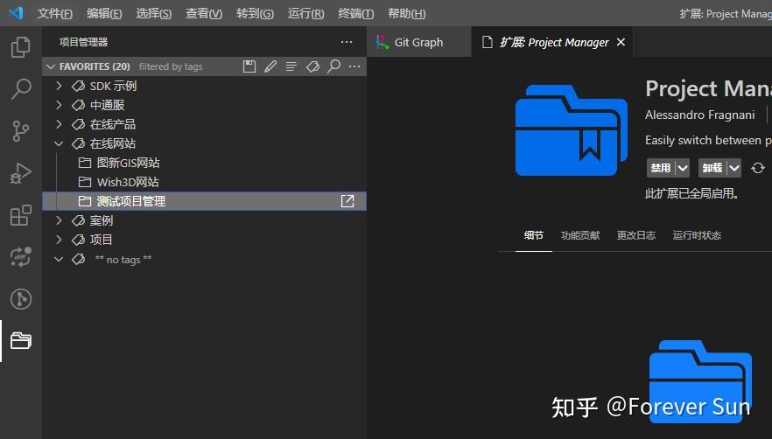Select the 细节 details tab
The height and width of the screenshot is (439, 772).
(534, 235)
